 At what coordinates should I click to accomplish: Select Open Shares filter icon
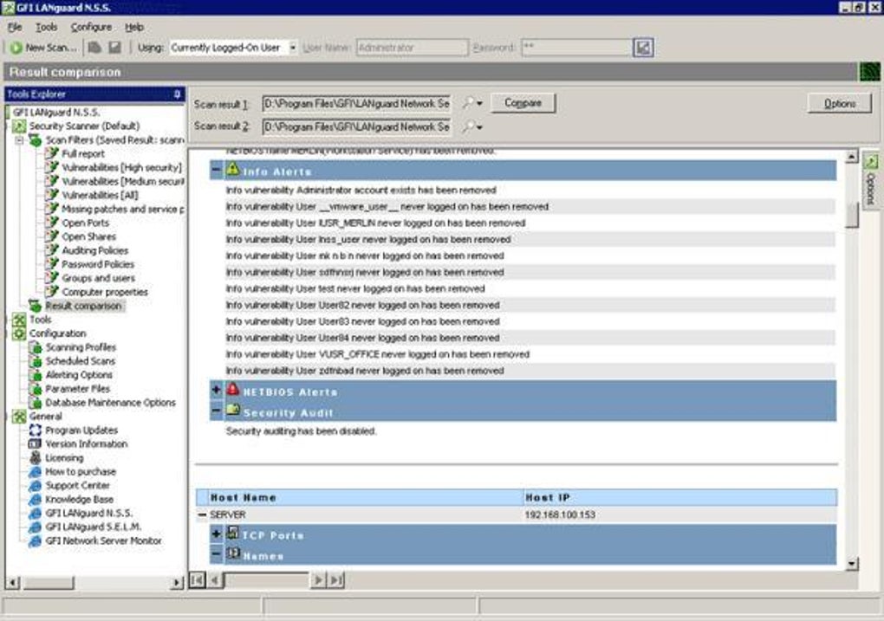(52, 236)
